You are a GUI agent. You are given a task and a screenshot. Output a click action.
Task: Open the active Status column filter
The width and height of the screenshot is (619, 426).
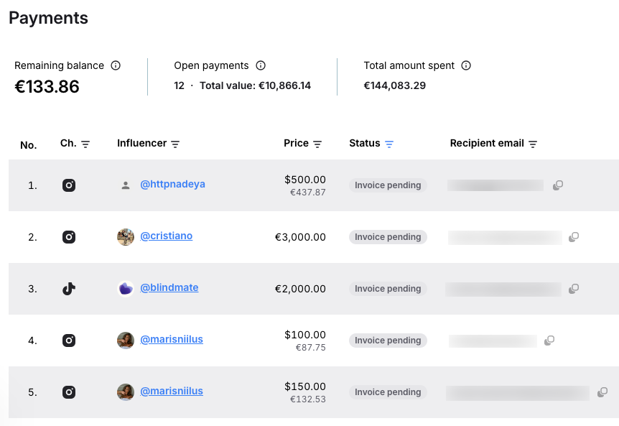[x=389, y=144]
